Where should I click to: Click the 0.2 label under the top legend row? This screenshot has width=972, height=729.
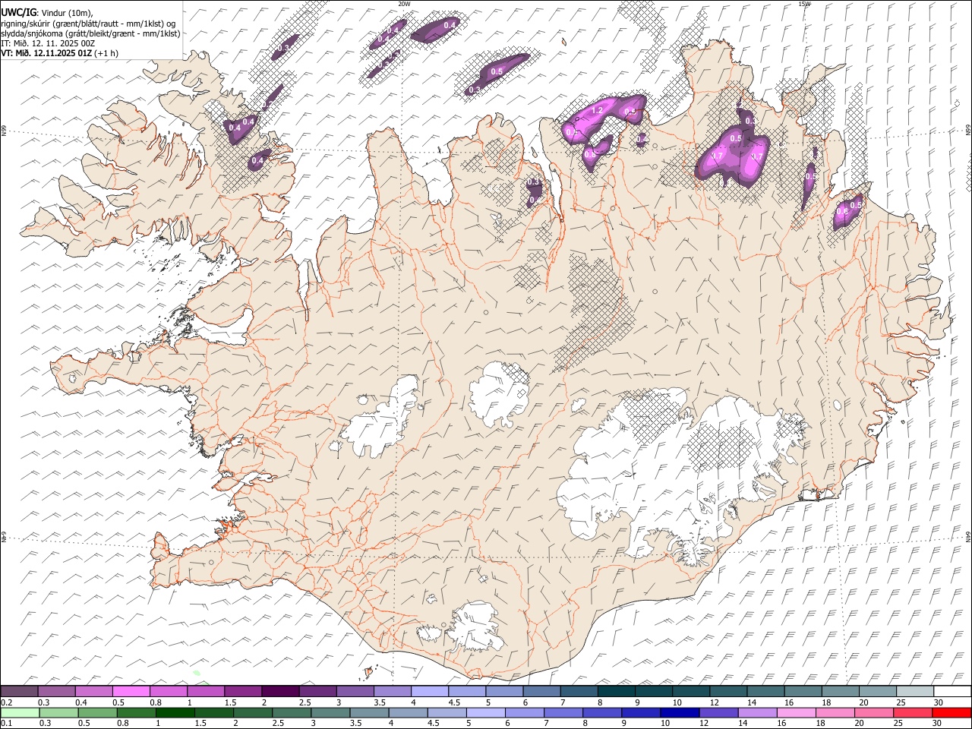pyautogui.click(x=6, y=702)
